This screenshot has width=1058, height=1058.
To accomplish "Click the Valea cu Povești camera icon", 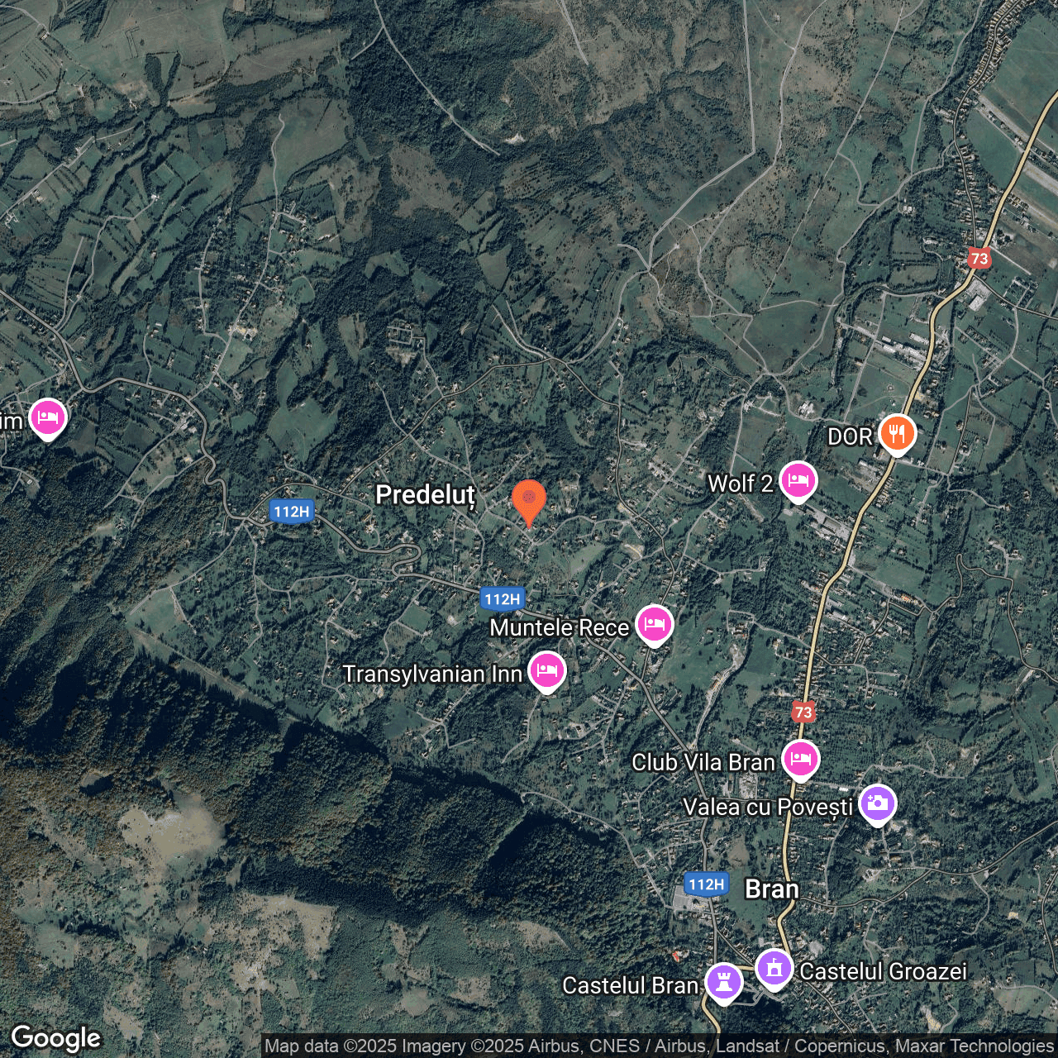I will point(877,803).
